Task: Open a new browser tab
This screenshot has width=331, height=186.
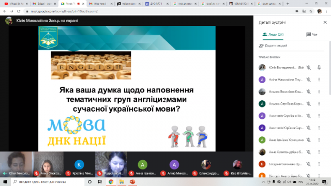Action: 288,4
